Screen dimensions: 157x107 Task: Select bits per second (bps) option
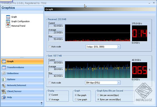(98, 95)
